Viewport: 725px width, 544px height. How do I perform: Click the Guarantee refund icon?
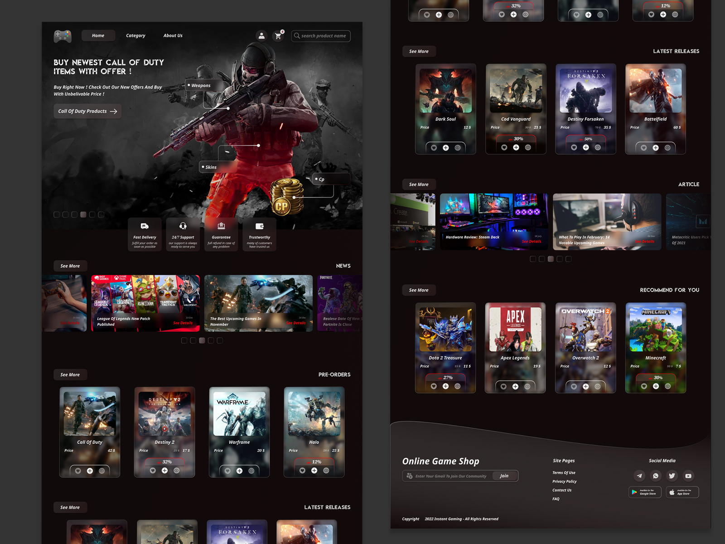coord(221,227)
